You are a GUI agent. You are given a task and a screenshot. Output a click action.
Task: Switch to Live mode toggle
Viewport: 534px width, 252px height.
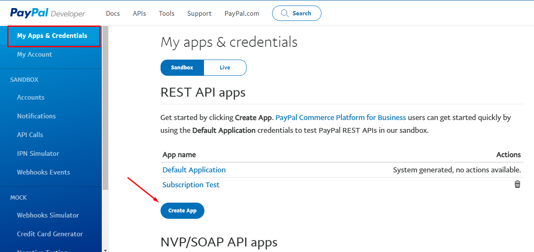tap(225, 68)
